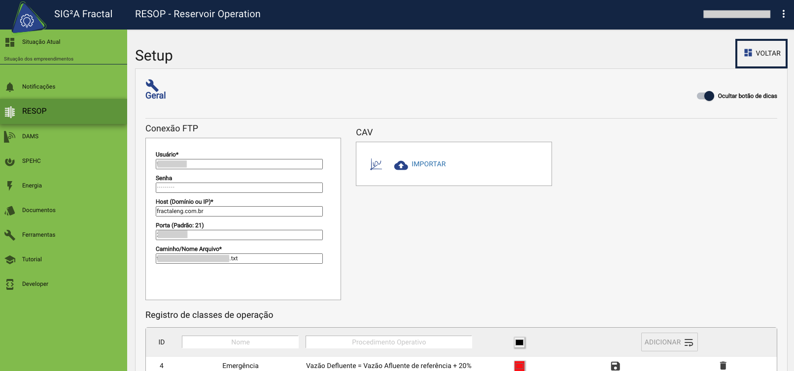This screenshot has width=794, height=371.
Task: Click the CAV curve chart icon
Action: [376, 164]
